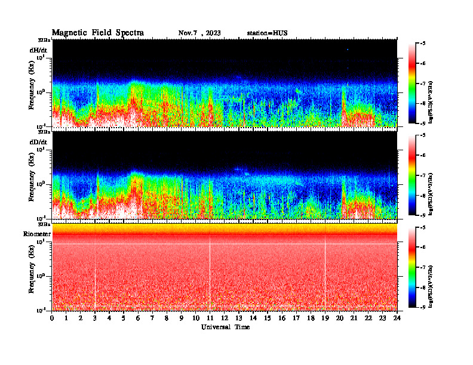This screenshot has width=473, height=365.
Task: Click the 20 hour tick label on the time axis
Action: [x=339, y=318]
